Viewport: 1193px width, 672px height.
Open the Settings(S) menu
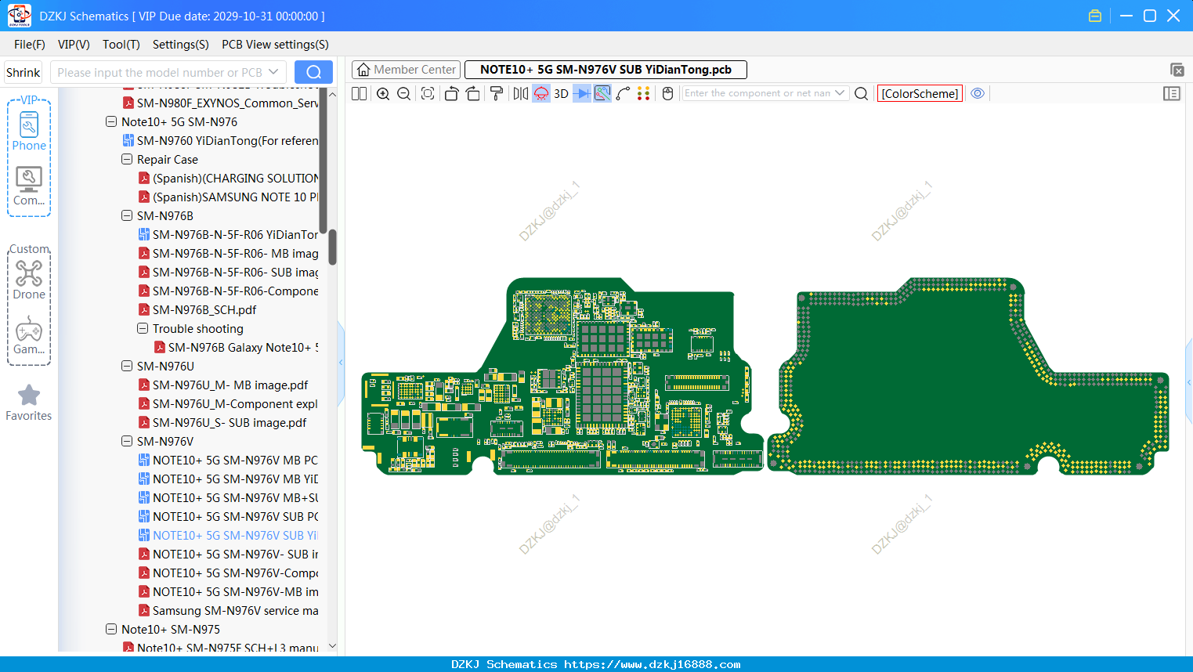pos(181,45)
